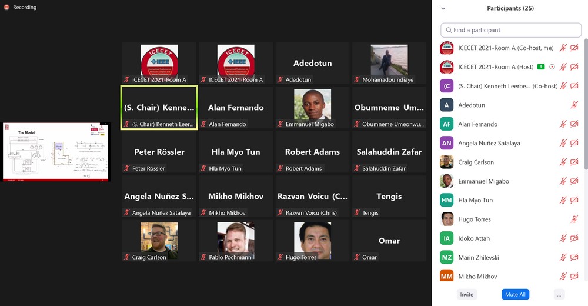Click Hugo Torres's muted microphone icon in list

click(x=574, y=219)
